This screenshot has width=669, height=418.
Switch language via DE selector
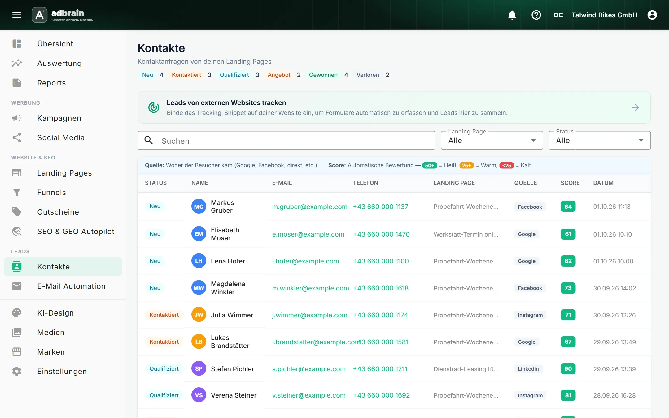(558, 15)
